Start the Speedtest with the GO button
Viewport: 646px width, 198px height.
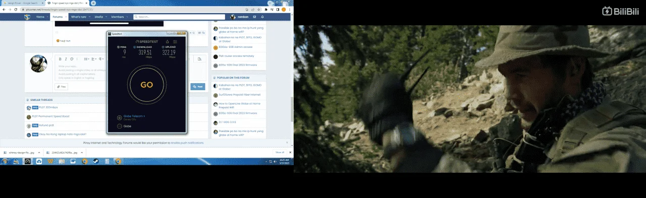(146, 85)
